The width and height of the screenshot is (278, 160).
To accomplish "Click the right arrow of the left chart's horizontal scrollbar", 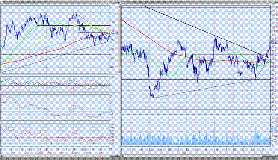I will pyautogui.click(x=119, y=156).
